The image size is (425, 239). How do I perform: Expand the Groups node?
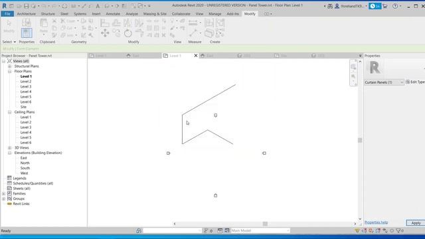point(4,199)
